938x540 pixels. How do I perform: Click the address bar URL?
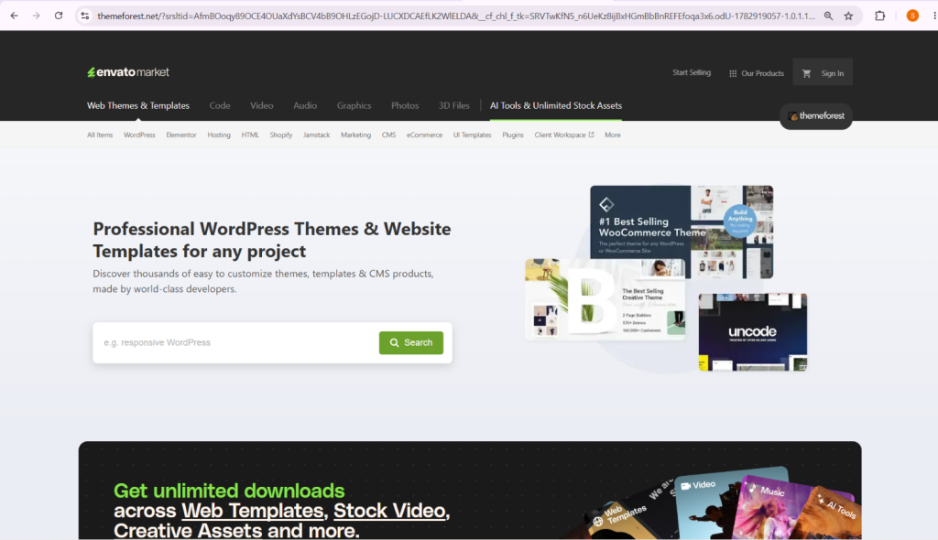click(x=456, y=16)
